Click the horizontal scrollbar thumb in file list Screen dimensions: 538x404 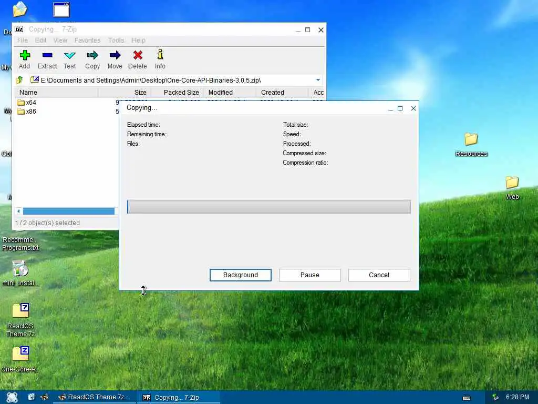pyautogui.click(x=69, y=211)
